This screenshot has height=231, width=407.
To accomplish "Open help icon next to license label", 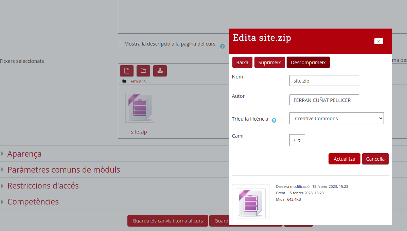I will (x=274, y=120).
